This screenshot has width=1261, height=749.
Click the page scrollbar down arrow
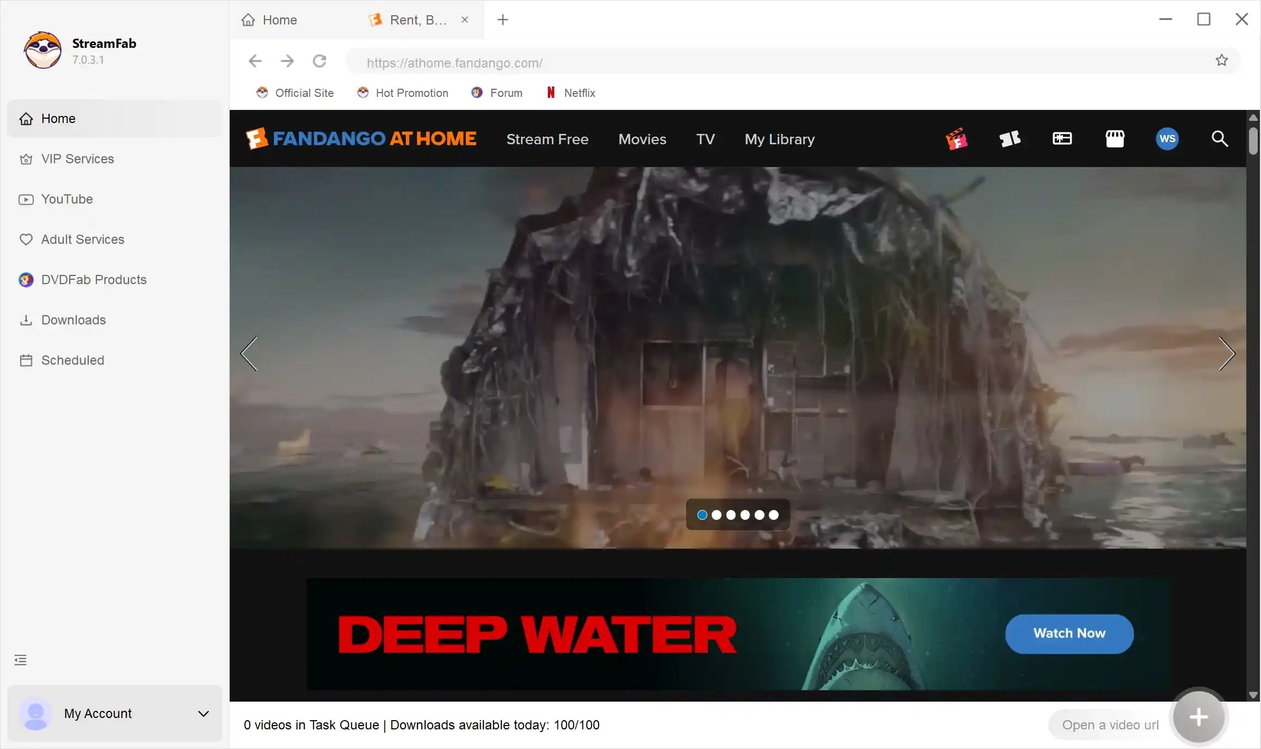coord(1253,695)
